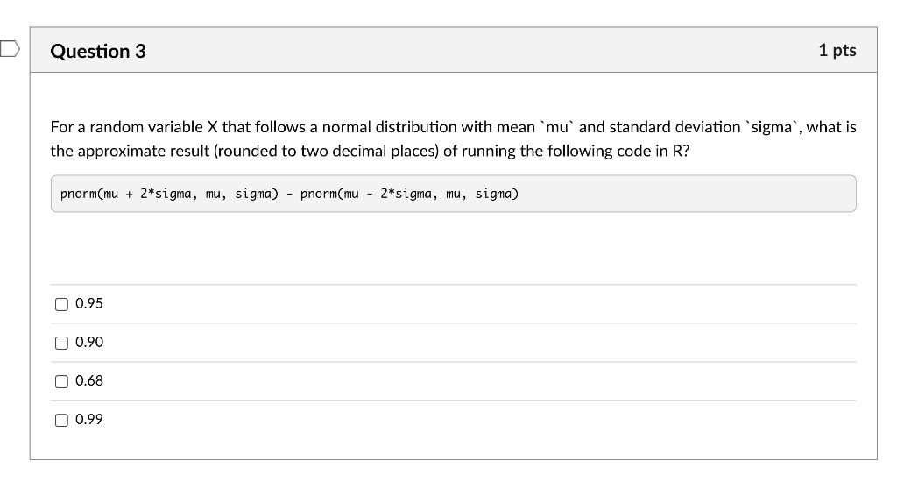Check the 0.95 answer checkbox
This screenshot has width=897, height=482.
[61, 304]
